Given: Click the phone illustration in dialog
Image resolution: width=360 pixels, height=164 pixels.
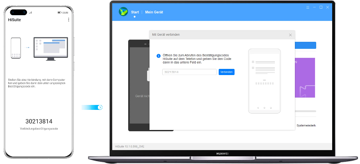Looking at the screenshot, I should coord(264,81).
